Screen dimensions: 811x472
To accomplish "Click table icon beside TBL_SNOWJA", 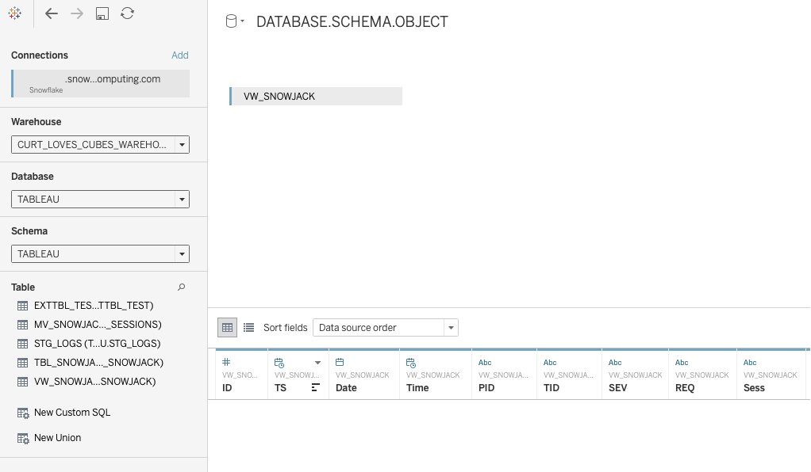I will (23, 363).
